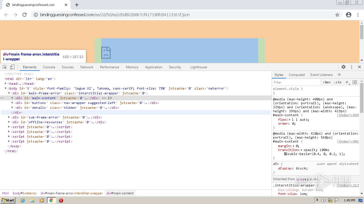Launch Internet Explorer from the taskbar
Image resolution: width=364 pixels, height=204 pixels.
22,200
